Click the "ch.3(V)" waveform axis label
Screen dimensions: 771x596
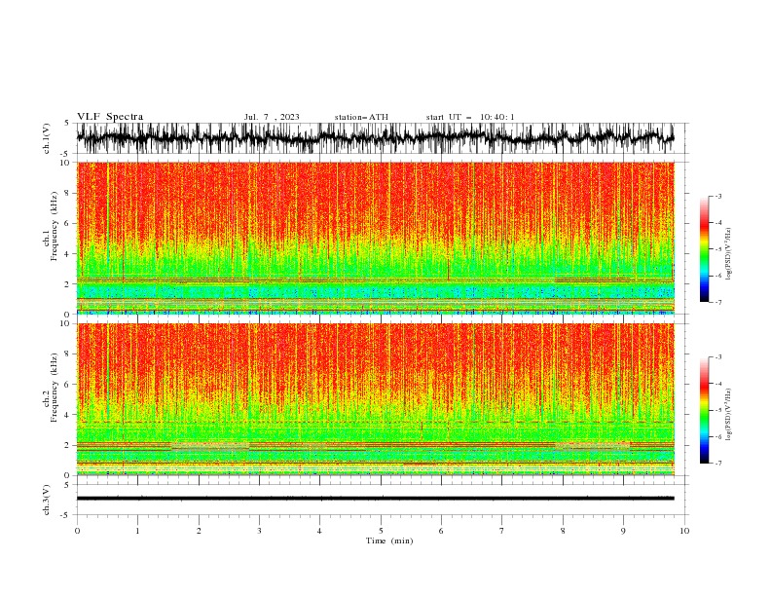tap(47, 500)
